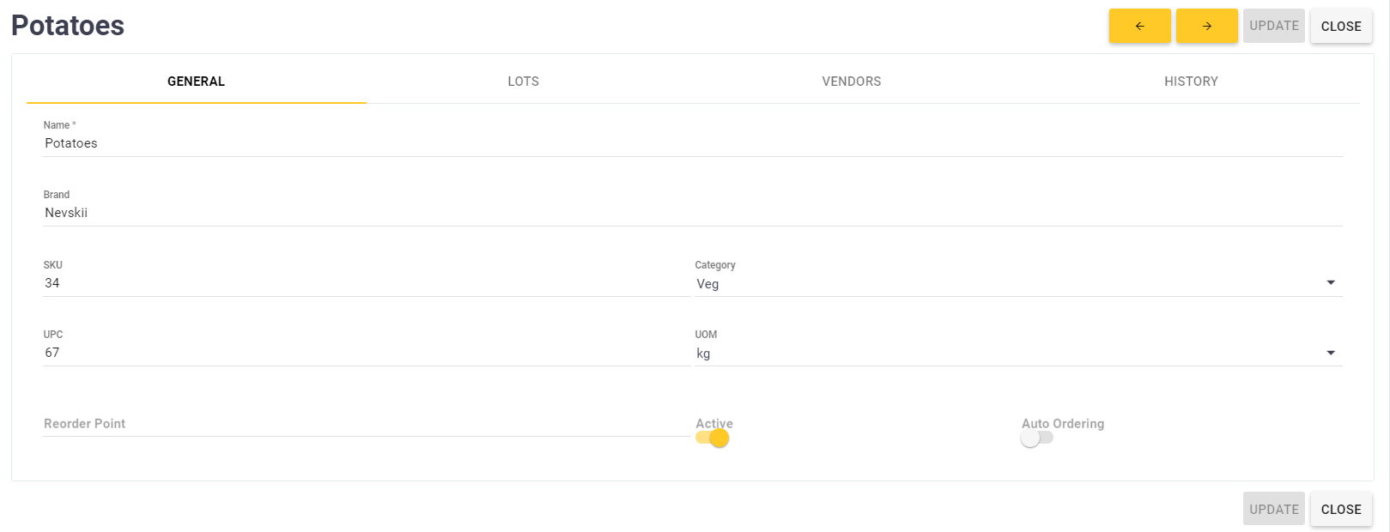
Task: Open the Category field showing Veg
Action: 1005,284
